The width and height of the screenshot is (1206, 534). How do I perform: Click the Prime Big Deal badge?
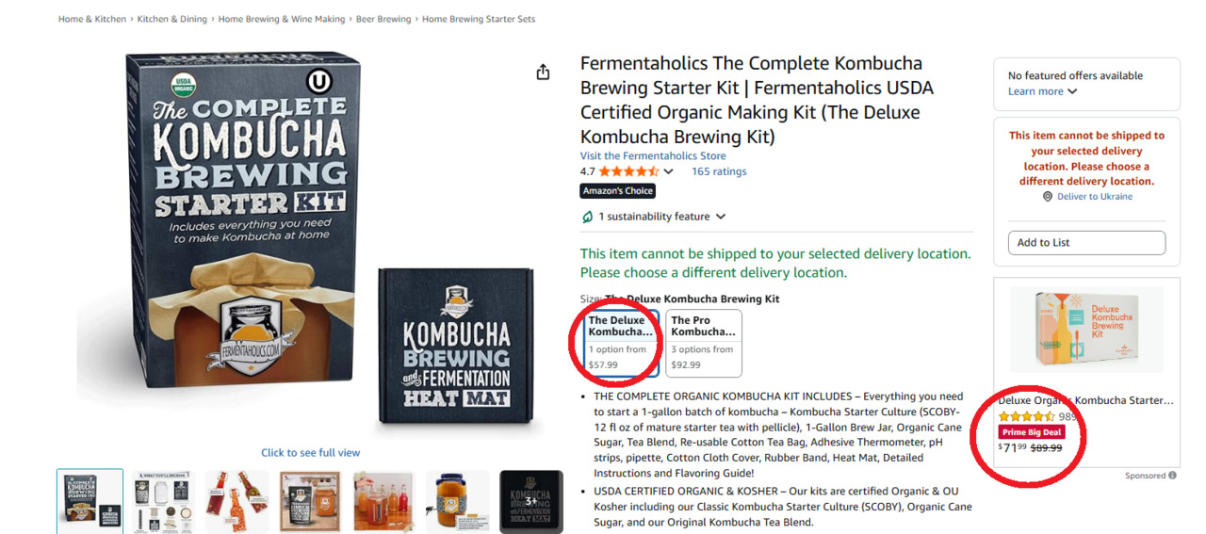point(1031,432)
